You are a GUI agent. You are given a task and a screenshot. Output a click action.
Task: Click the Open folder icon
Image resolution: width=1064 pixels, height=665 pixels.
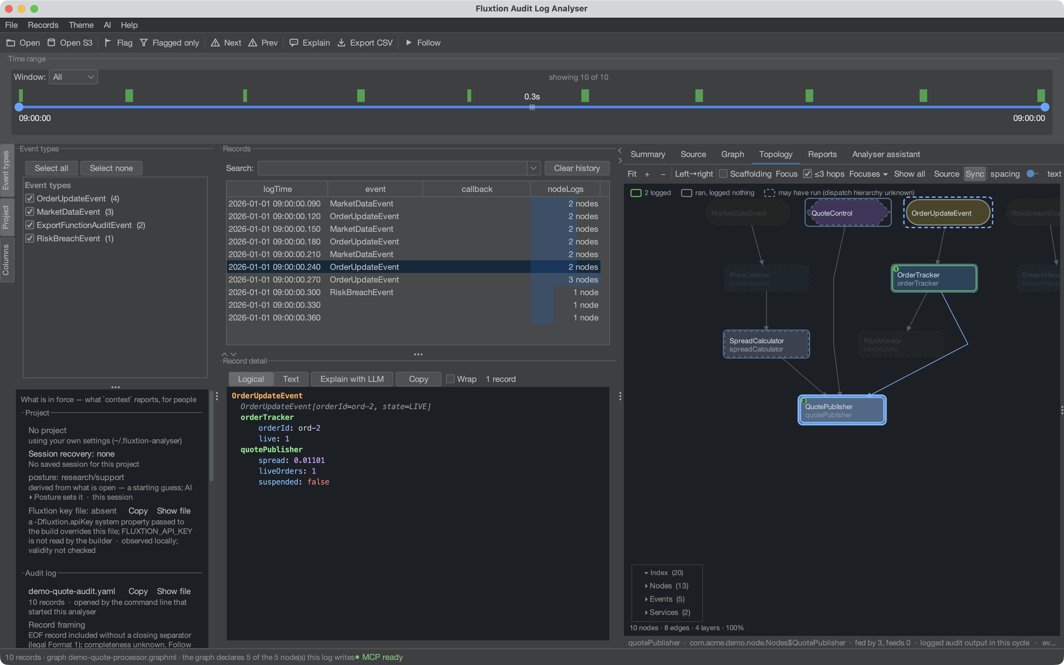coord(10,43)
